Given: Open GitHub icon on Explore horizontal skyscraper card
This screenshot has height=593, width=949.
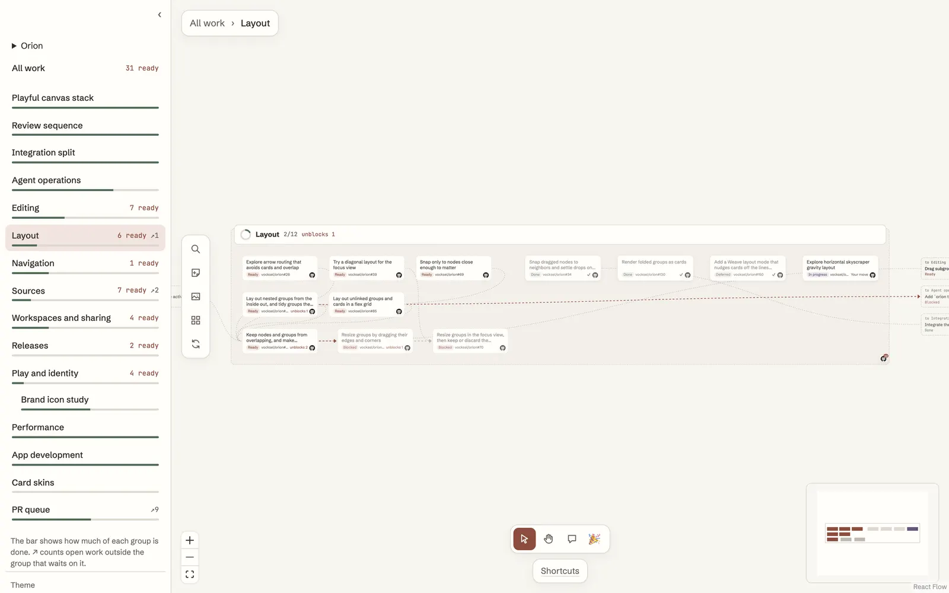Looking at the screenshot, I should 872,275.
